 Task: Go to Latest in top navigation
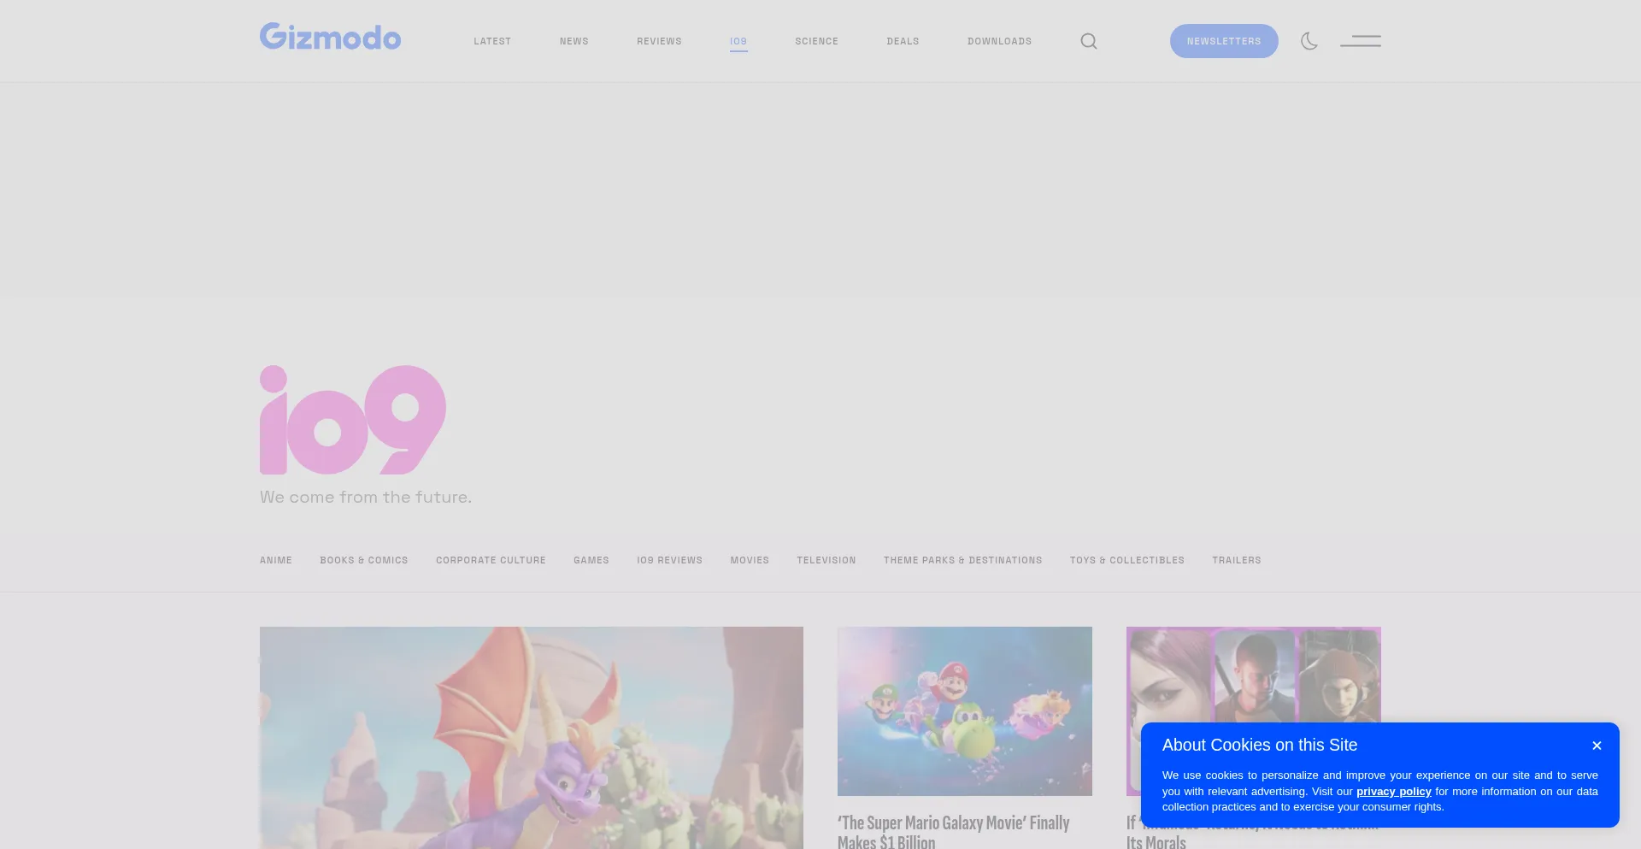(x=492, y=41)
